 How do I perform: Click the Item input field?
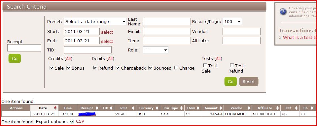pyautogui.click(x=167, y=41)
